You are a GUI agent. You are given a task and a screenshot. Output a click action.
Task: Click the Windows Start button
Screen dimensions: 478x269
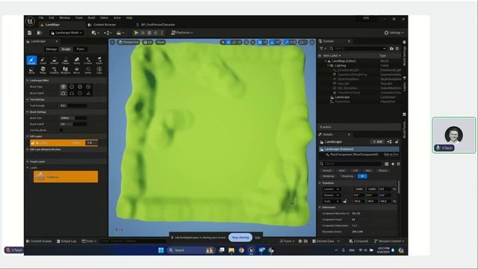coord(161,250)
